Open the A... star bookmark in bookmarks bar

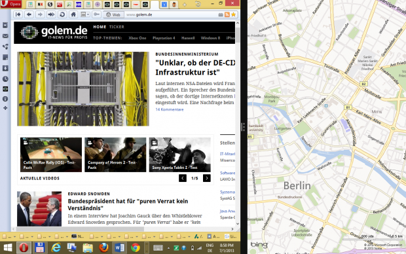click(x=213, y=236)
